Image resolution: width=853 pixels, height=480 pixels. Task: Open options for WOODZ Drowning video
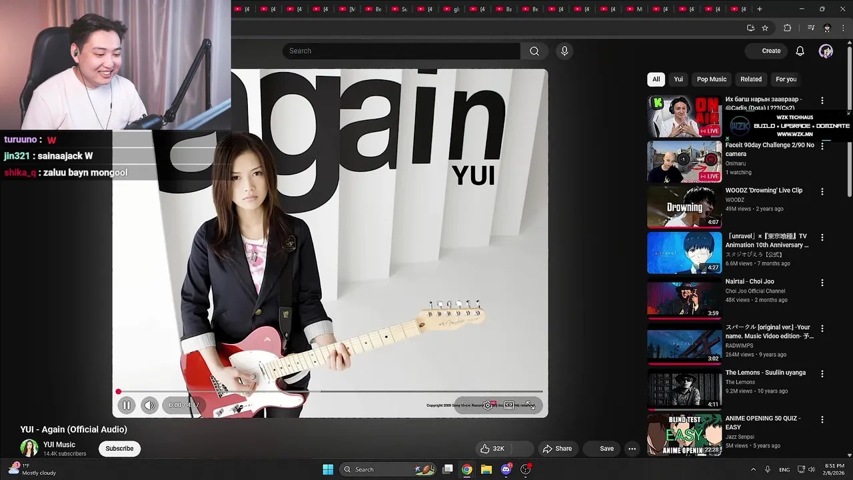click(822, 191)
